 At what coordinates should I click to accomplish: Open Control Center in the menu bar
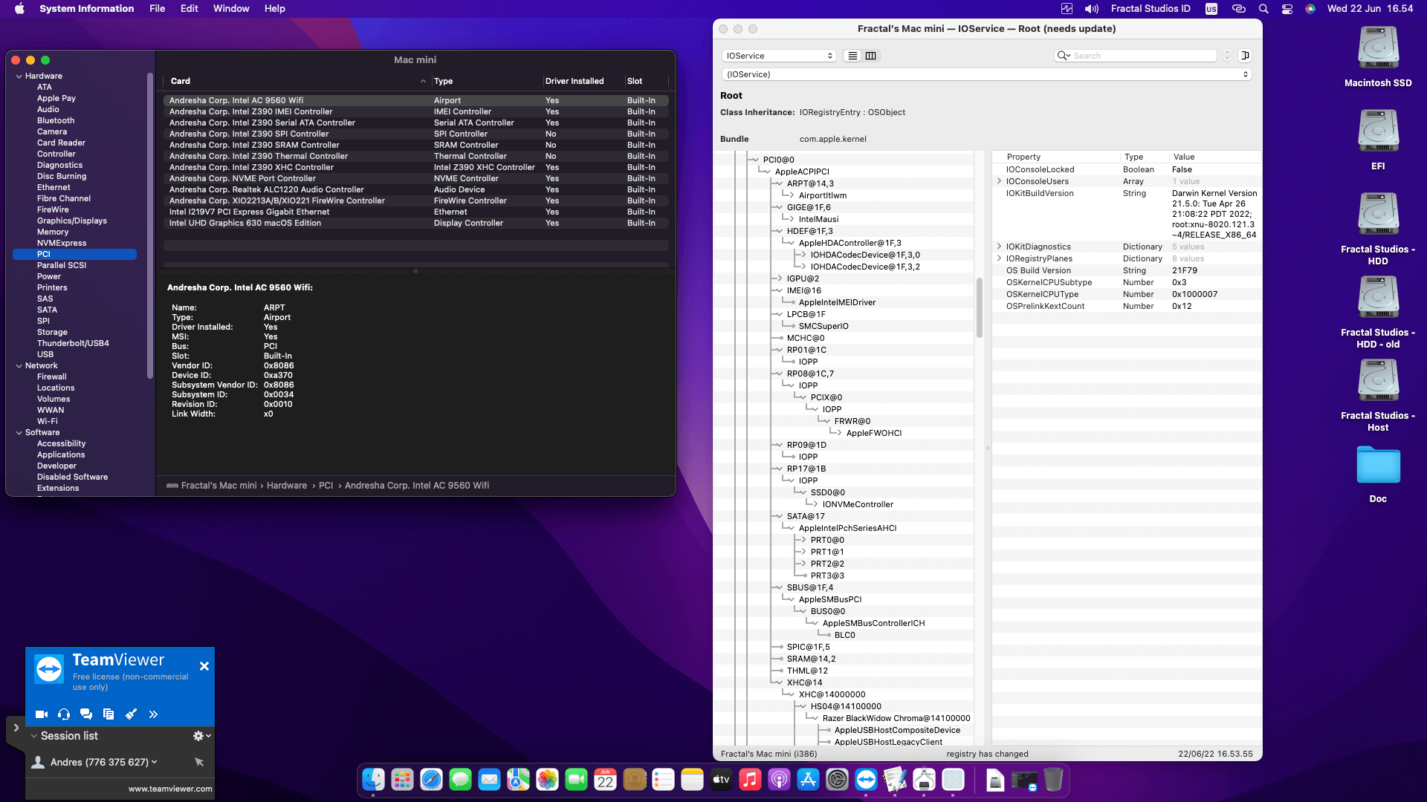coord(1287,9)
